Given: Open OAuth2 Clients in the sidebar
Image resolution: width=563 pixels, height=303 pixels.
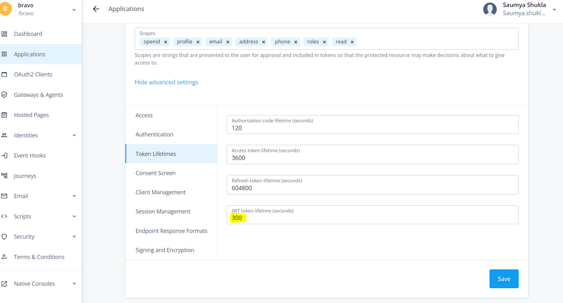Looking at the screenshot, I should point(33,74).
